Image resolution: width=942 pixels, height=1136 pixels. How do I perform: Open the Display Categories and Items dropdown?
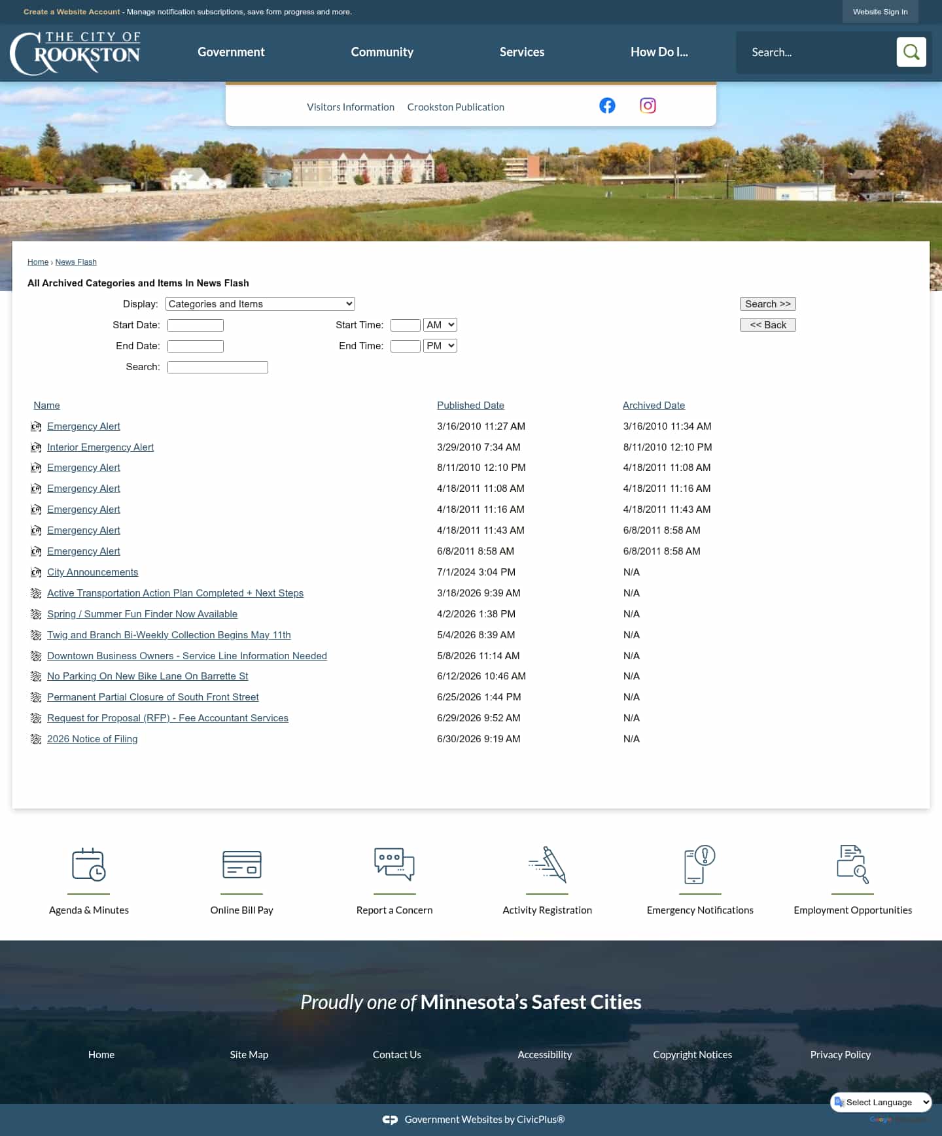point(260,303)
